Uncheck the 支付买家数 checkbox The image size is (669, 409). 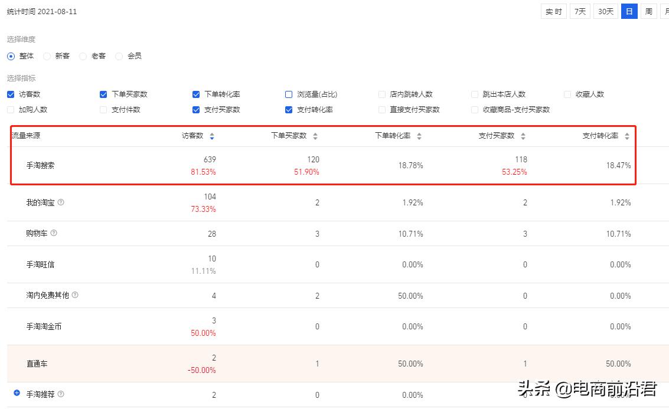click(x=195, y=109)
